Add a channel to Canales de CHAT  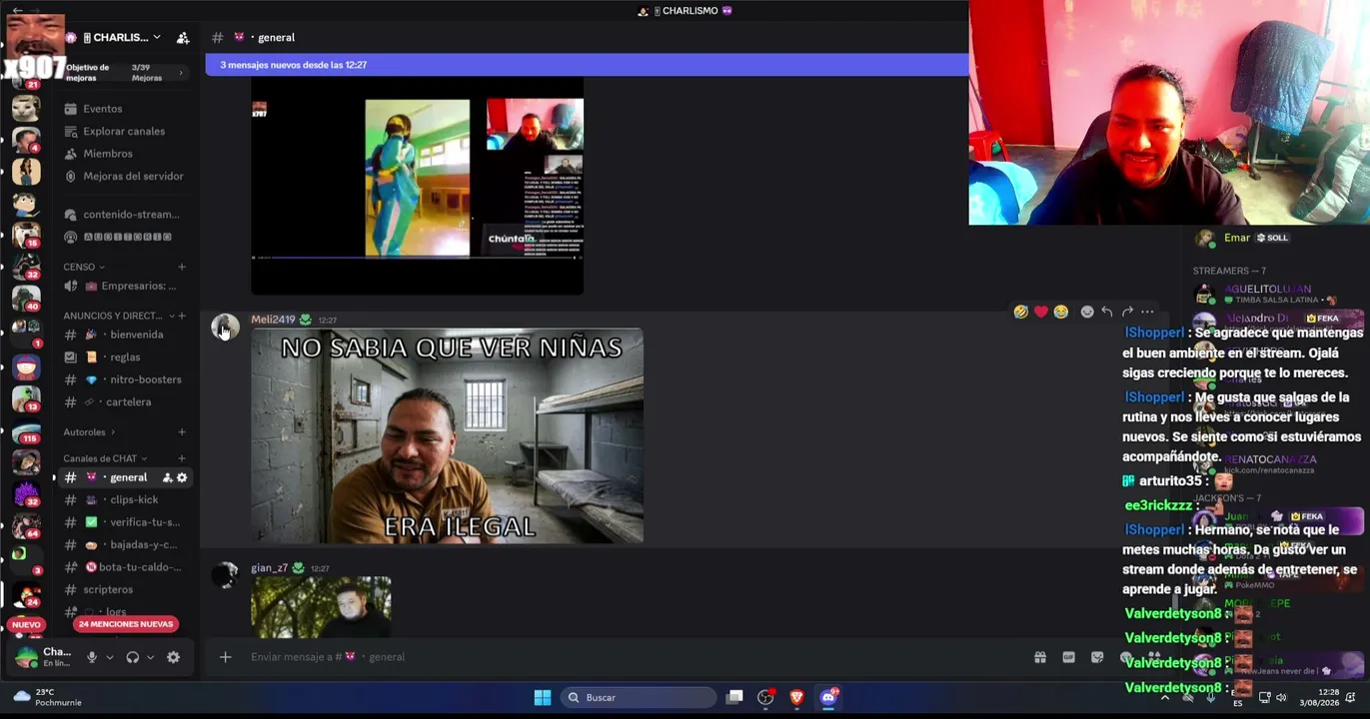[x=182, y=458]
